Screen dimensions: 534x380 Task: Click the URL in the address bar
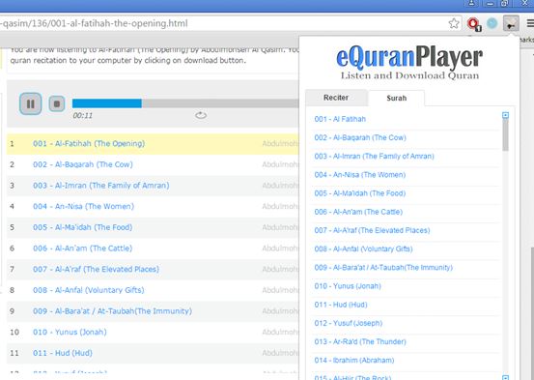point(94,23)
